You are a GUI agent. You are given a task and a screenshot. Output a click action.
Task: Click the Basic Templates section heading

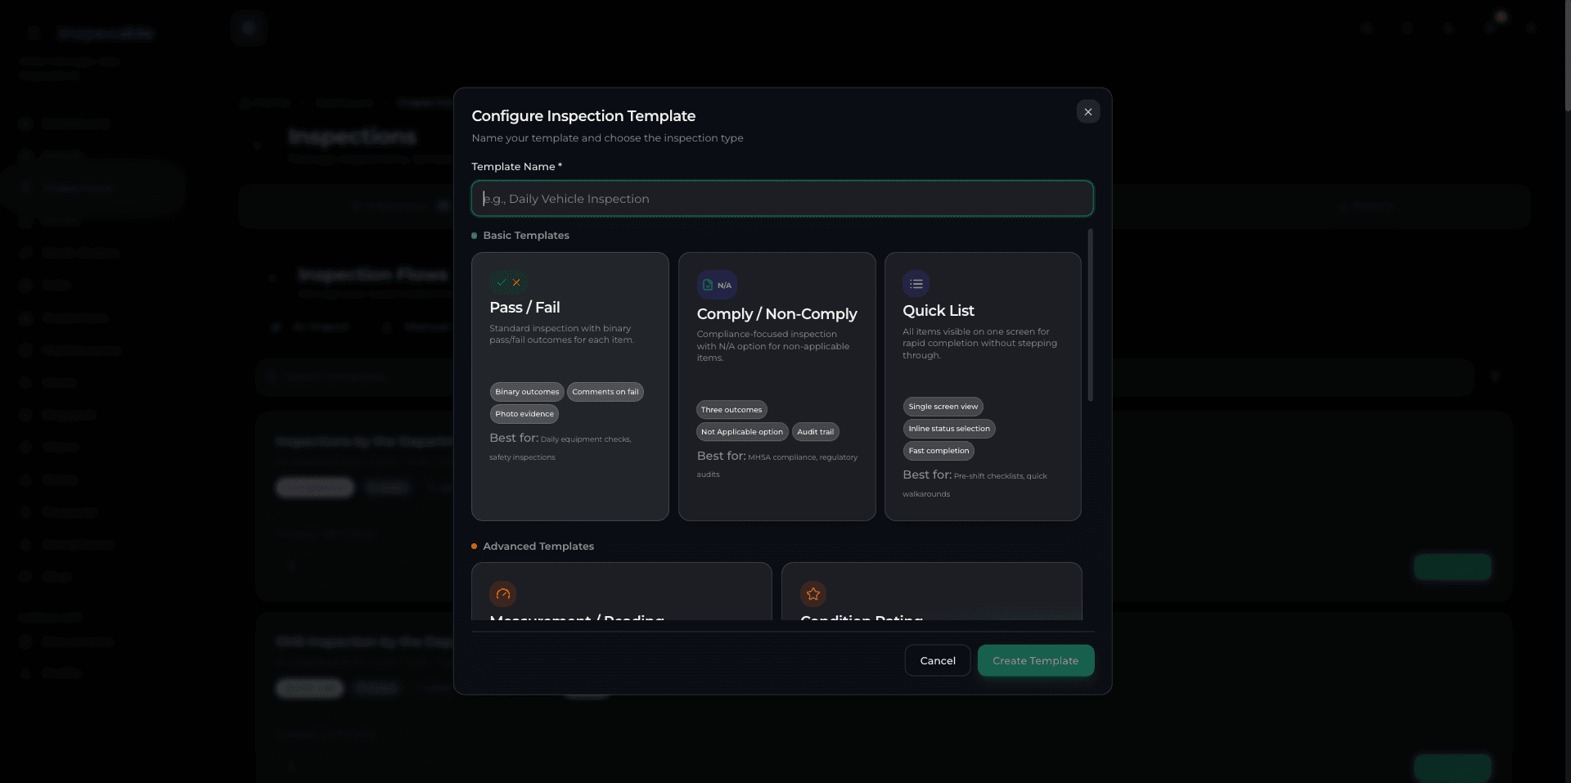526,236
